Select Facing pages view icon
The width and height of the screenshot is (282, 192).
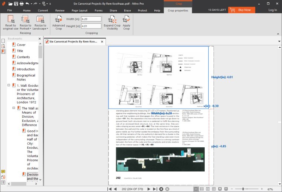(x=208, y=189)
